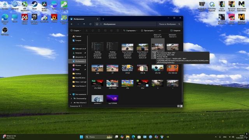
Task: Click the Copy toolbar icon
Action: pyautogui.click(x=93, y=30)
